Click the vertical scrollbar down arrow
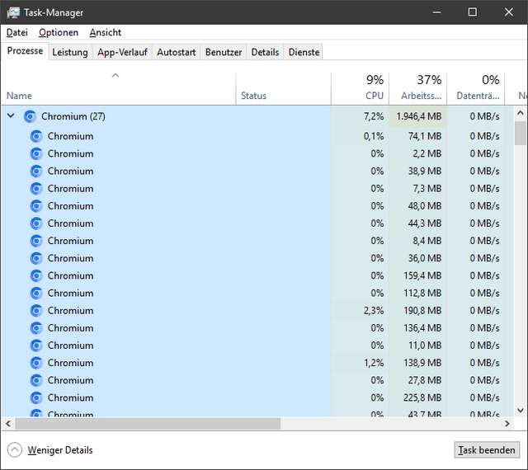Image resolution: width=528 pixels, height=470 pixels. click(x=521, y=410)
